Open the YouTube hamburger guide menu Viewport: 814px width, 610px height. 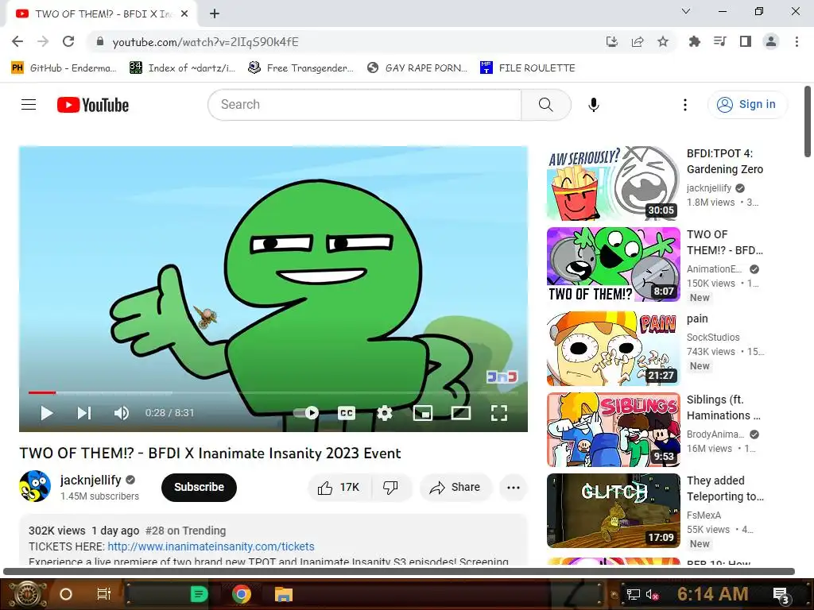pos(29,105)
